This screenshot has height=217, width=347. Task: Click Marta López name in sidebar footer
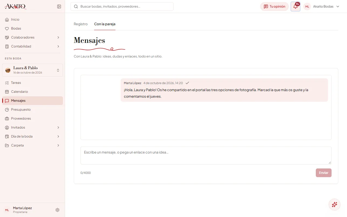tap(23, 208)
